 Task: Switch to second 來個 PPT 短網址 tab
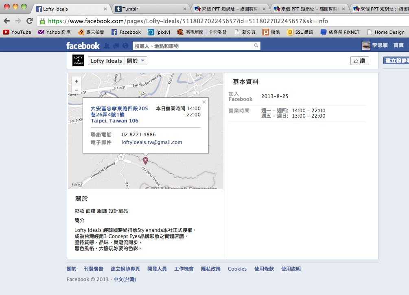[x=309, y=9]
